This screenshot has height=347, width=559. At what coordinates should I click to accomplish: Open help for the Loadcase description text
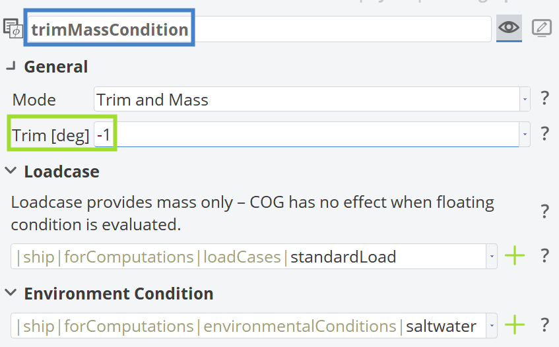(x=544, y=212)
